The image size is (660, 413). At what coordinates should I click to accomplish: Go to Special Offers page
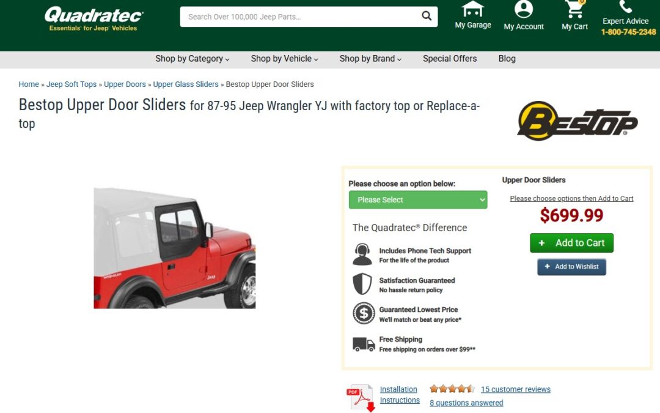coord(450,59)
